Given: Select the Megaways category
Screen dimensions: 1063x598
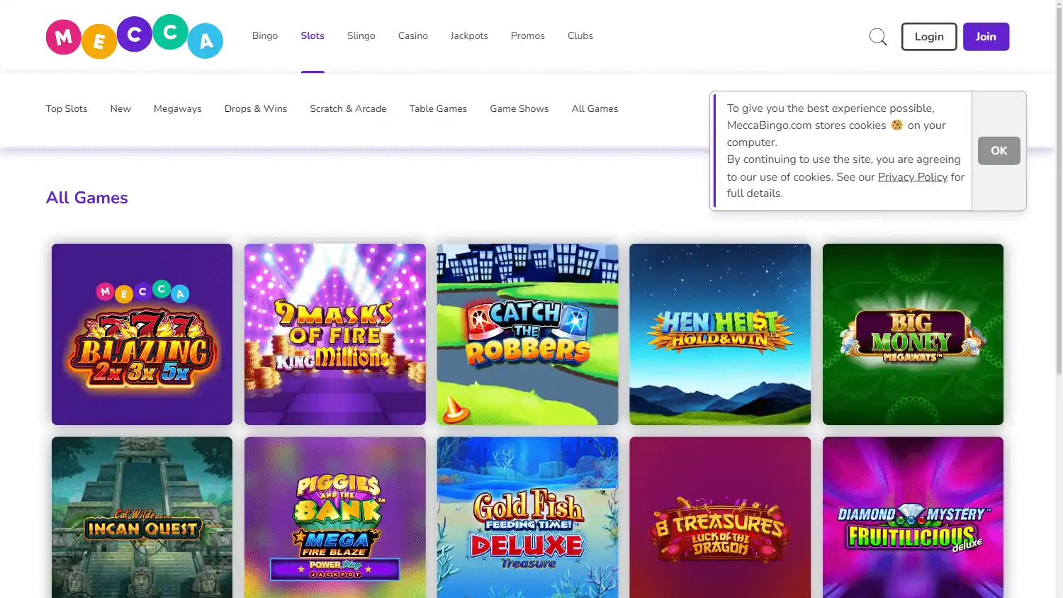Looking at the screenshot, I should pos(178,108).
